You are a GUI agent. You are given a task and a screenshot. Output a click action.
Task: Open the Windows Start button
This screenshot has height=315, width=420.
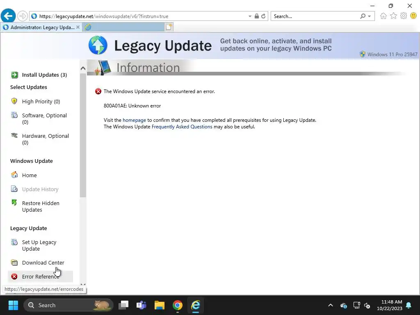click(x=13, y=305)
